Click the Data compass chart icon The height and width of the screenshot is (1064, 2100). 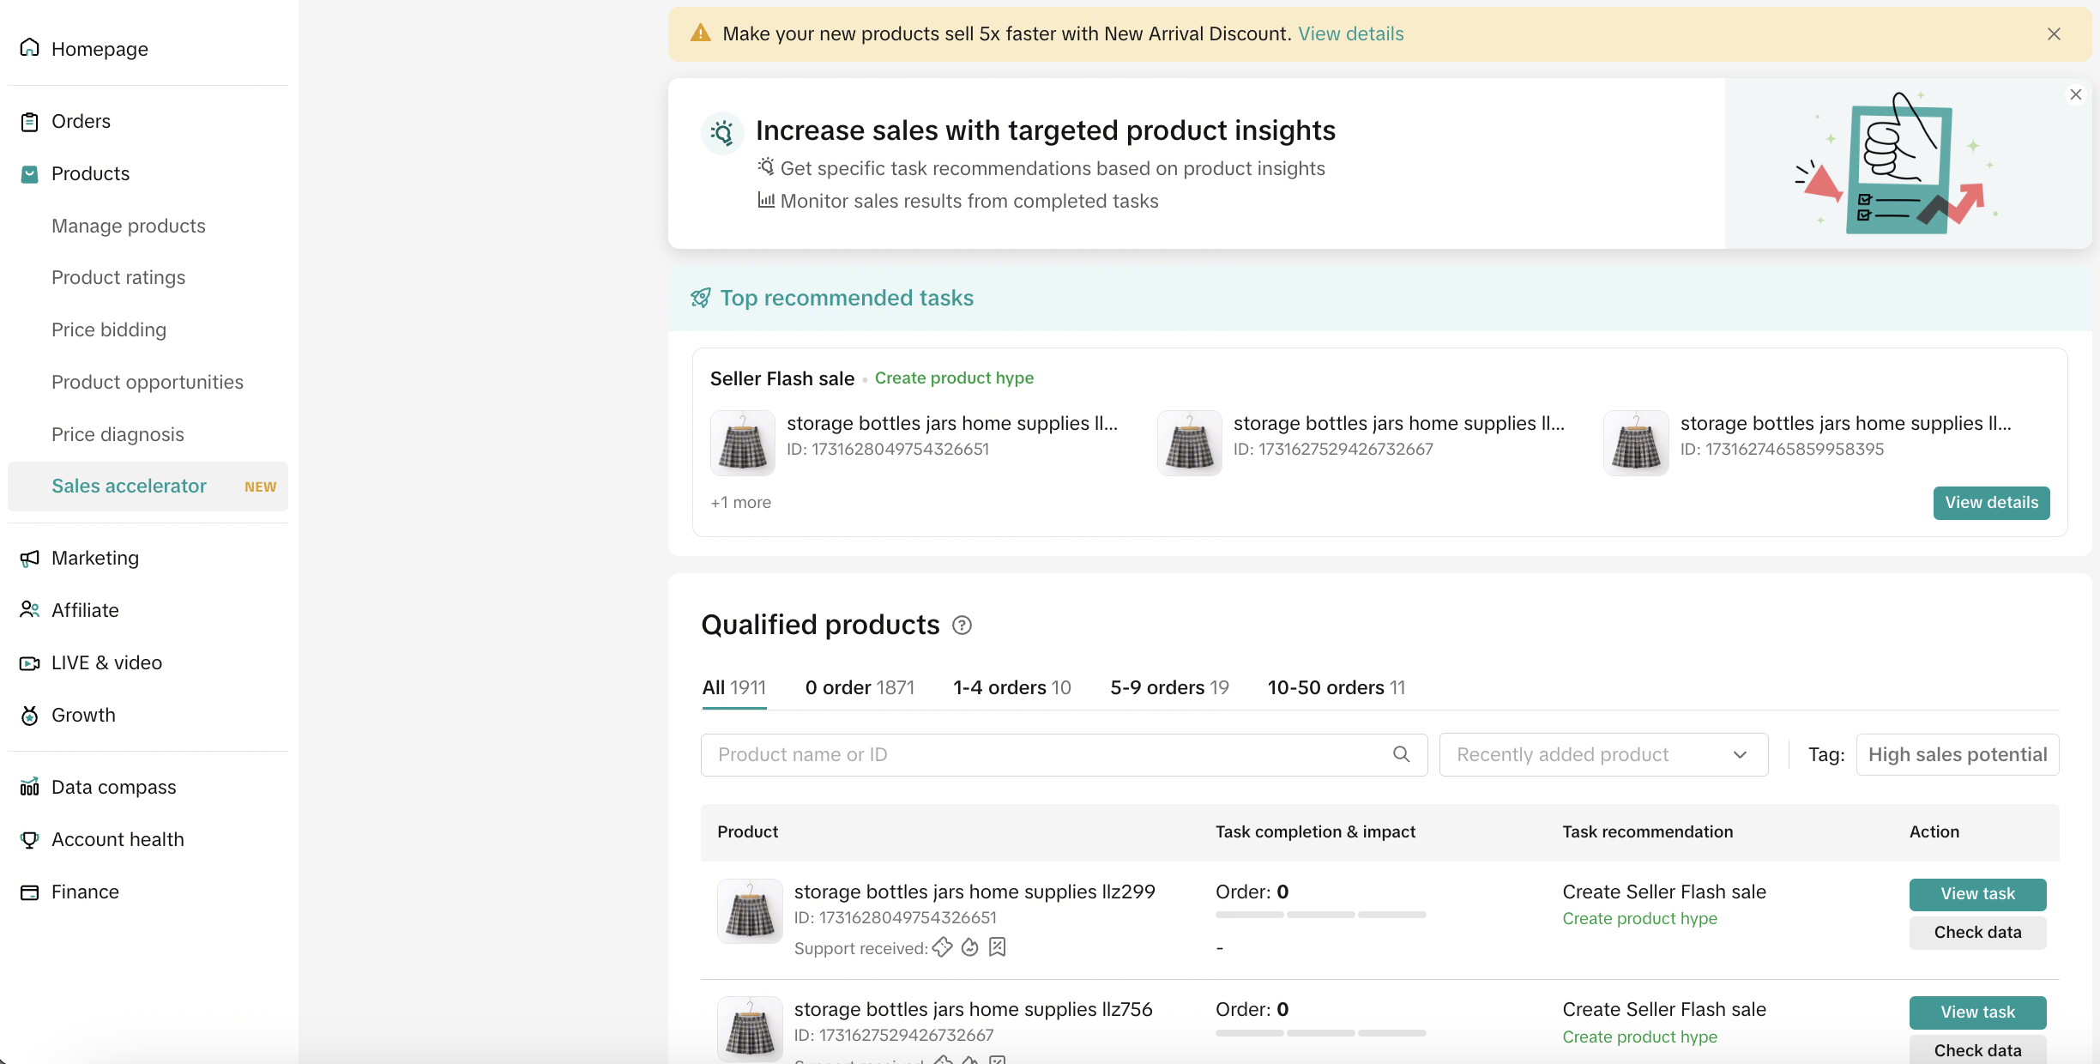point(30,787)
